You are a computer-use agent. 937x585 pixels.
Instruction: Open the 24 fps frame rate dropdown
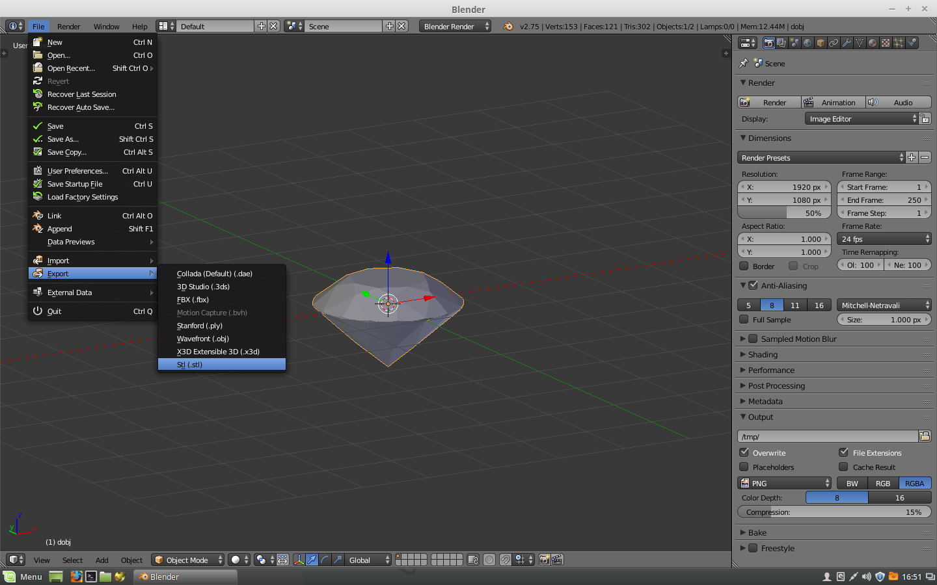884,239
